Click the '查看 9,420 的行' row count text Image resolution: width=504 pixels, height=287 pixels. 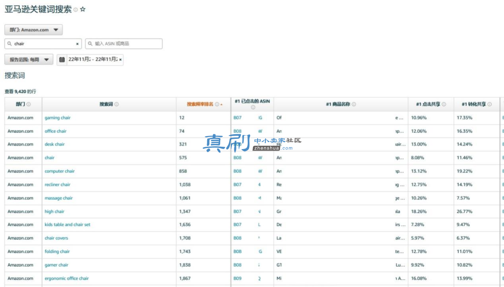pos(20,91)
